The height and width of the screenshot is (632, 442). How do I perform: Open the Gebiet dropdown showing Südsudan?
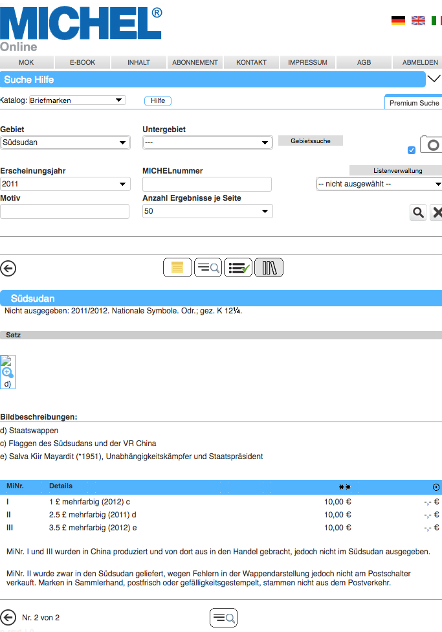(x=65, y=142)
